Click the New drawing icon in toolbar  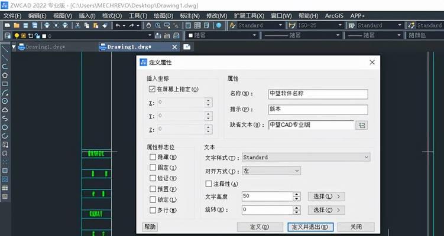pyautogui.click(x=7, y=25)
